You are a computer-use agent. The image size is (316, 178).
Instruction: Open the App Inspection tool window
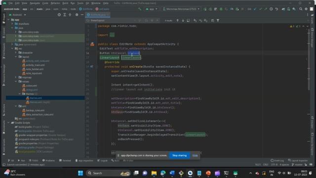(x=84, y=160)
